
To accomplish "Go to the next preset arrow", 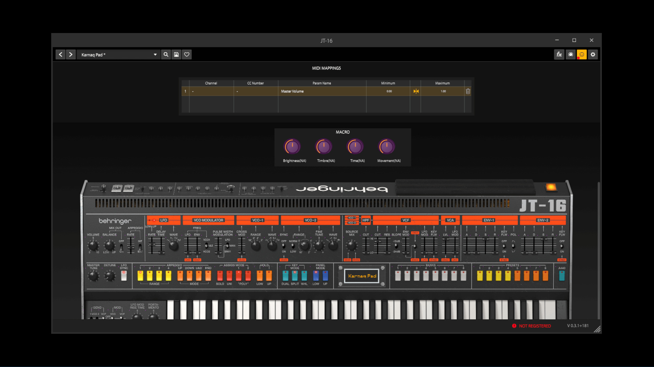I will click(x=71, y=54).
